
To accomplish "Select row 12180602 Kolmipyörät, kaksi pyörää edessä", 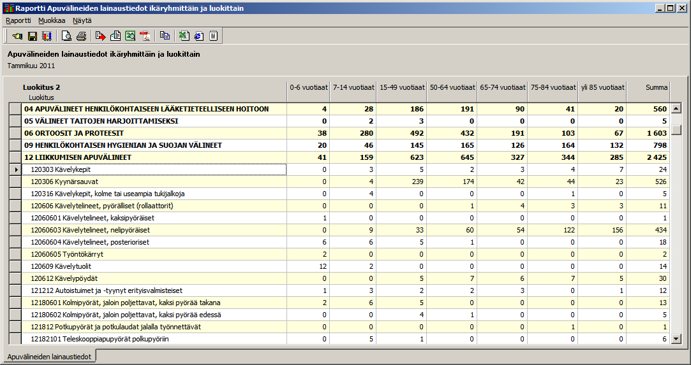I will 154,315.
